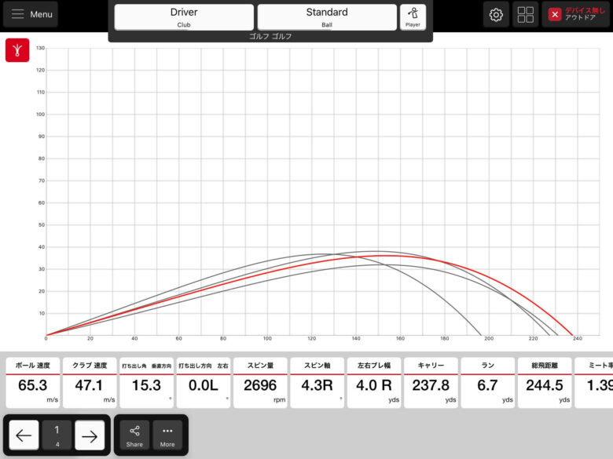Switch to the grid layout view icon

[x=526, y=15]
